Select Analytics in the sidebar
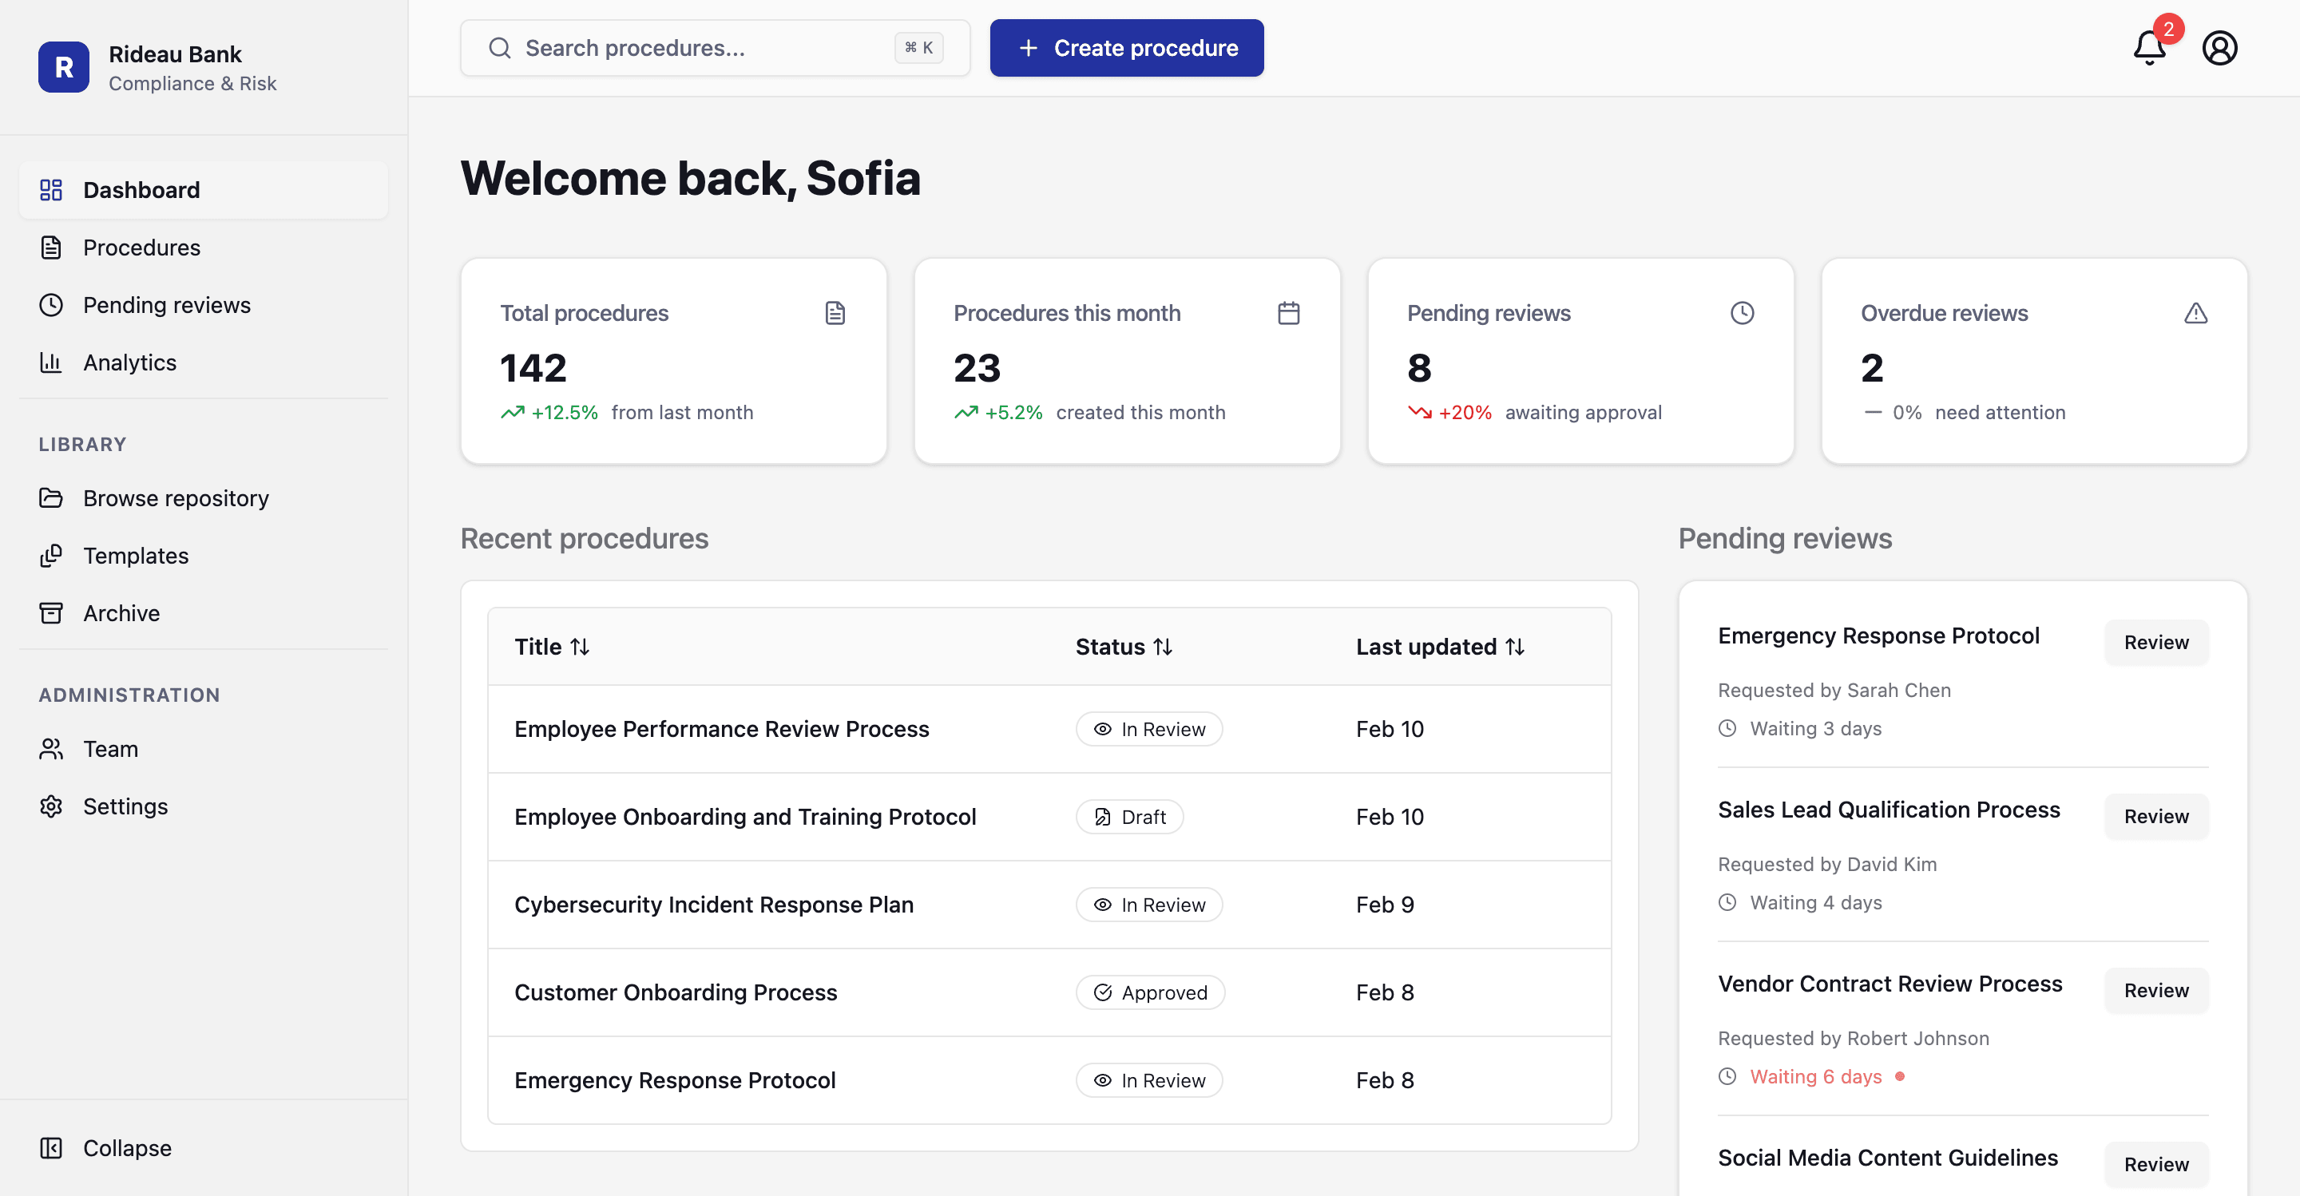Viewport: 2300px width, 1196px height. point(129,362)
